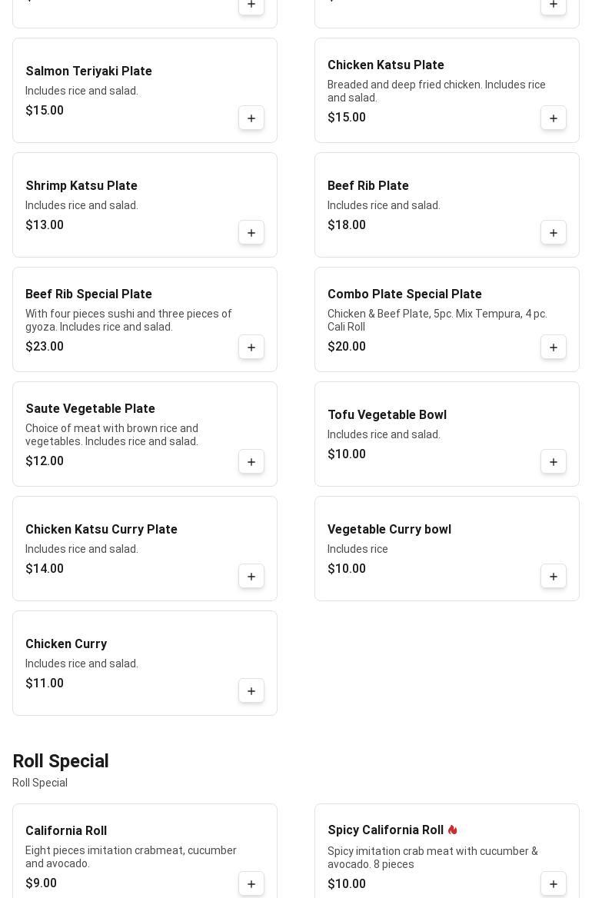View Saute Vegetable Plate description text
Image resolution: width=592 pixels, height=898 pixels.
(x=112, y=435)
